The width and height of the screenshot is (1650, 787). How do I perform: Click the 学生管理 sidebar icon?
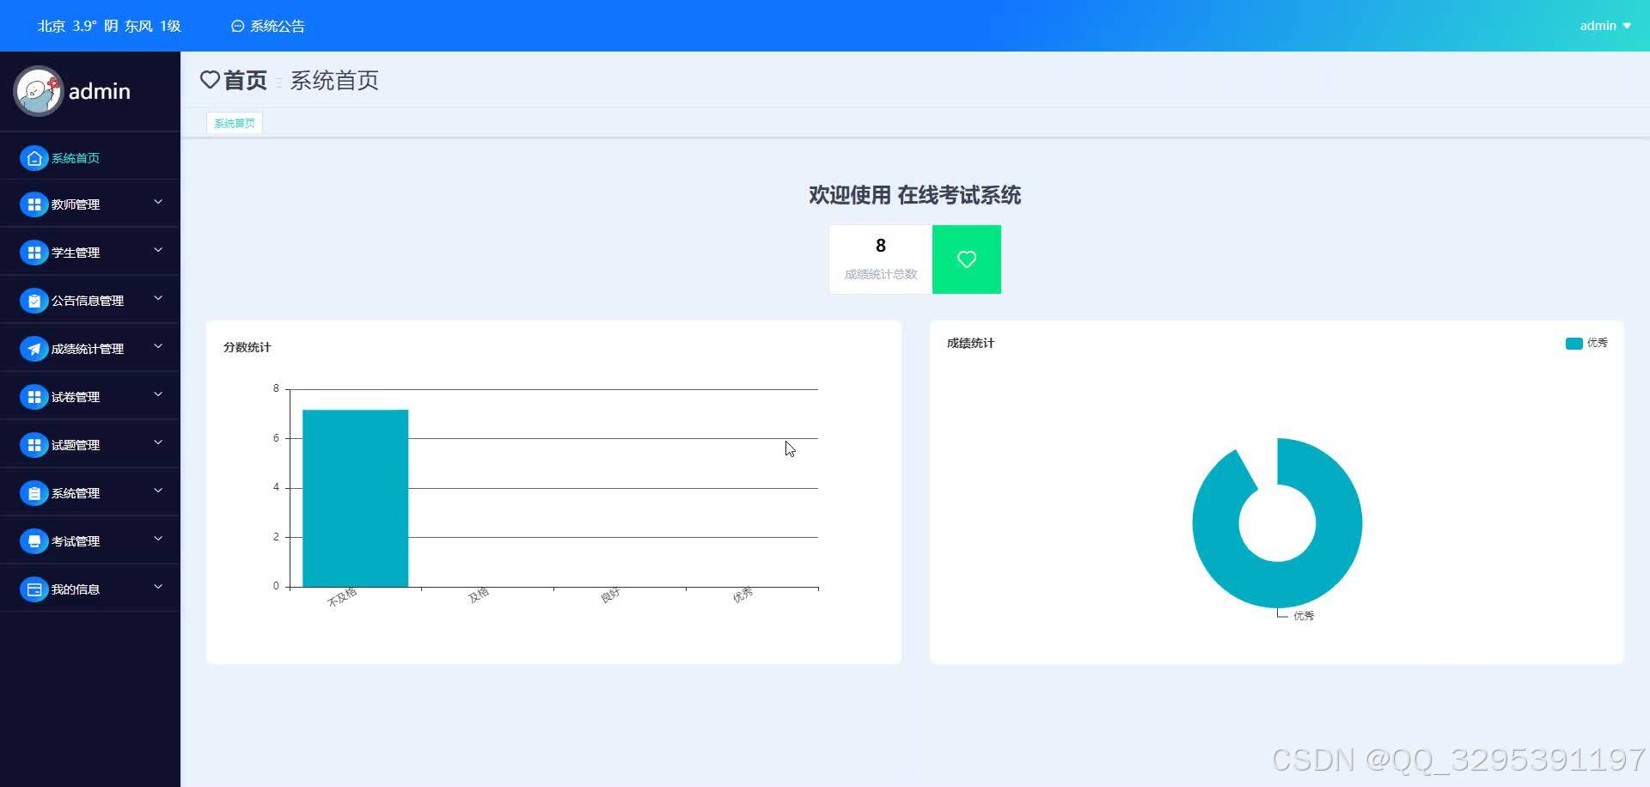point(34,252)
